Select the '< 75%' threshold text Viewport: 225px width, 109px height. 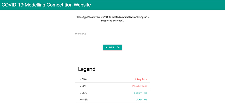pyautogui.click(x=83, y=86)
